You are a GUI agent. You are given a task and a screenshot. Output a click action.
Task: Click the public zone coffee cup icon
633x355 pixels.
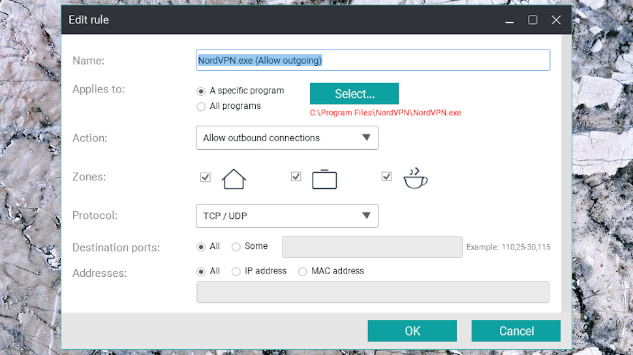pos(416,178)
